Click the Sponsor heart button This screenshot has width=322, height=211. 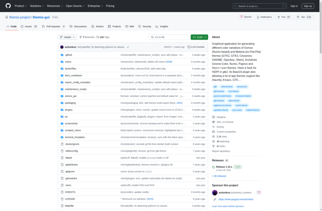point(246,17)
